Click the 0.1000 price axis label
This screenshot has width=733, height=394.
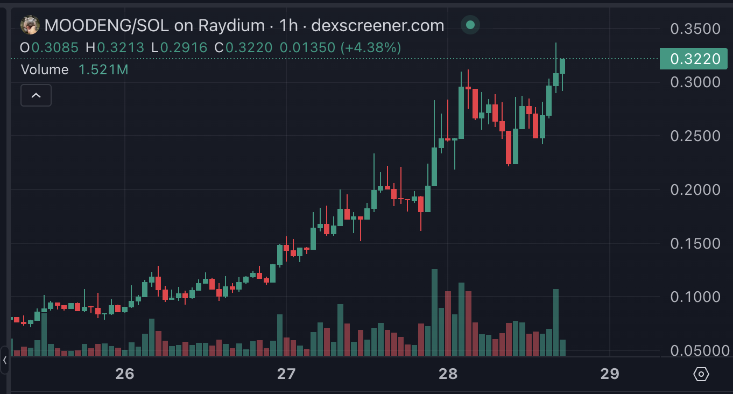(695, 297)
